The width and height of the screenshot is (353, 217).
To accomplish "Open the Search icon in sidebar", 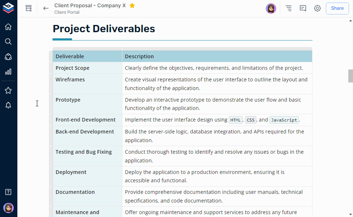I will click(x=8, y=41).
